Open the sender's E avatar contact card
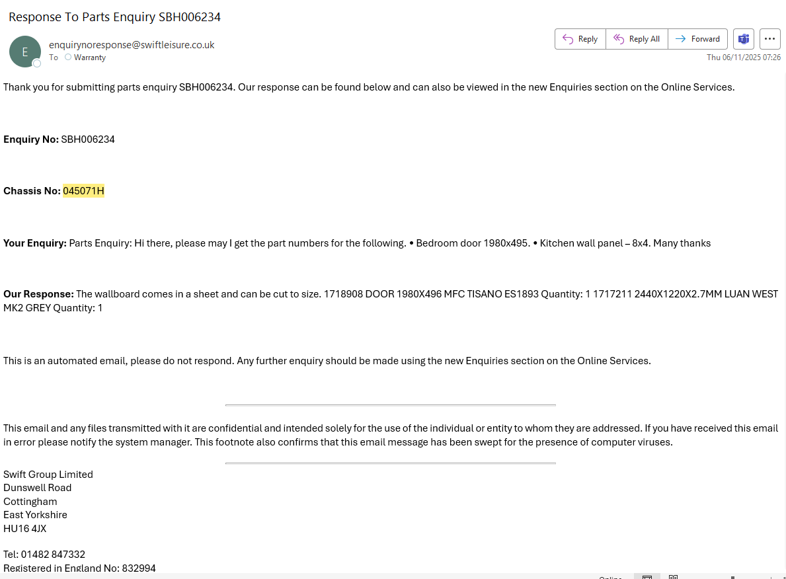Image resolution: width=786 pixels, height=579 pixels. (24, 51)
